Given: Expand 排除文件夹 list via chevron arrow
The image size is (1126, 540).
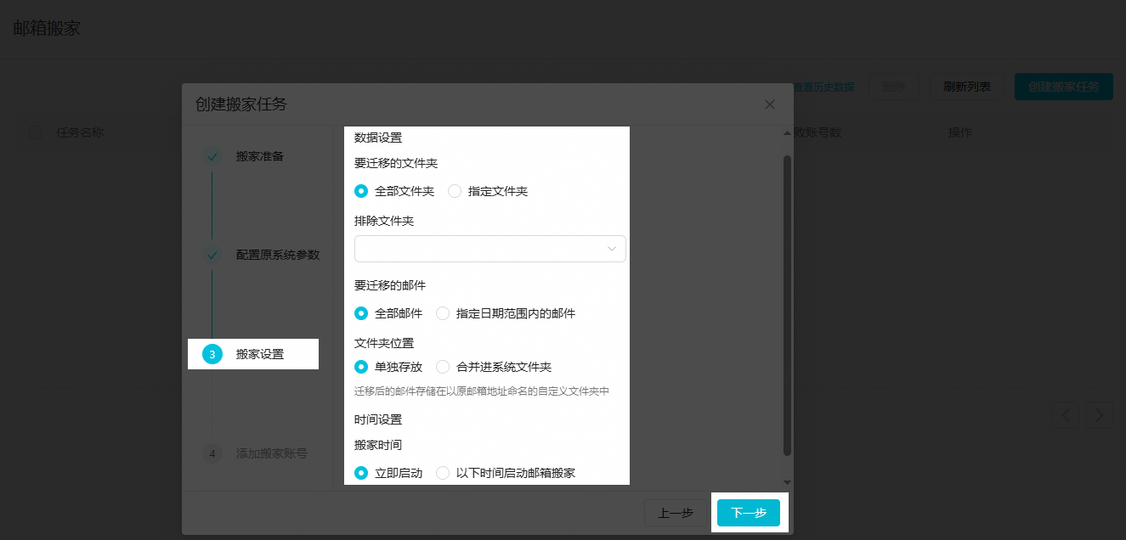Looking at the screenshot, I should (x=611, y=249).
